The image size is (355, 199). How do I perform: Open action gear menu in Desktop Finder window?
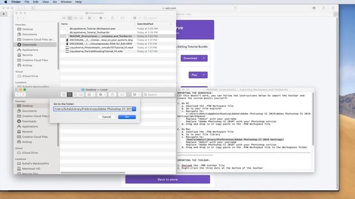click(102, 95)
